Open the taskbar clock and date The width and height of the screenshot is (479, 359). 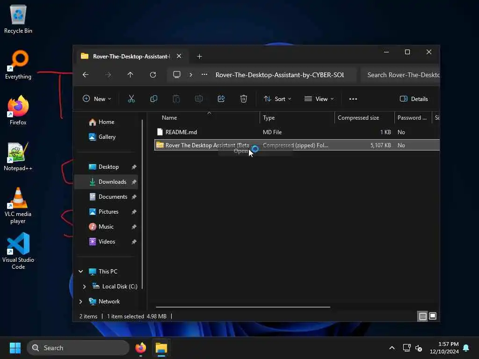444,348
